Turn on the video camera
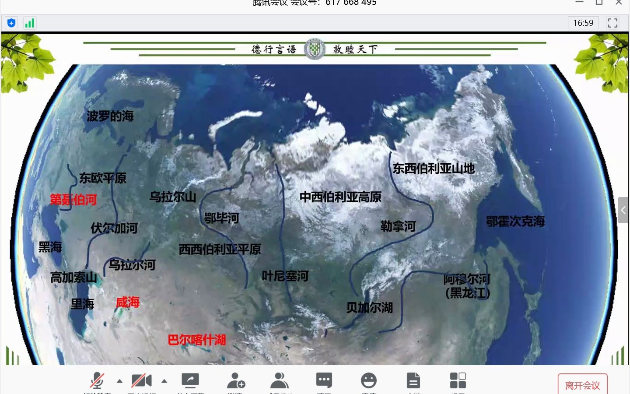Screen dimensions: 630x394 click(x=141, y=380)
